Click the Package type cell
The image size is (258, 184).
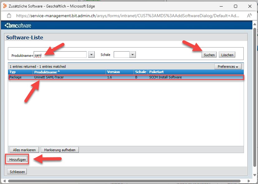[x=16, y=77]
